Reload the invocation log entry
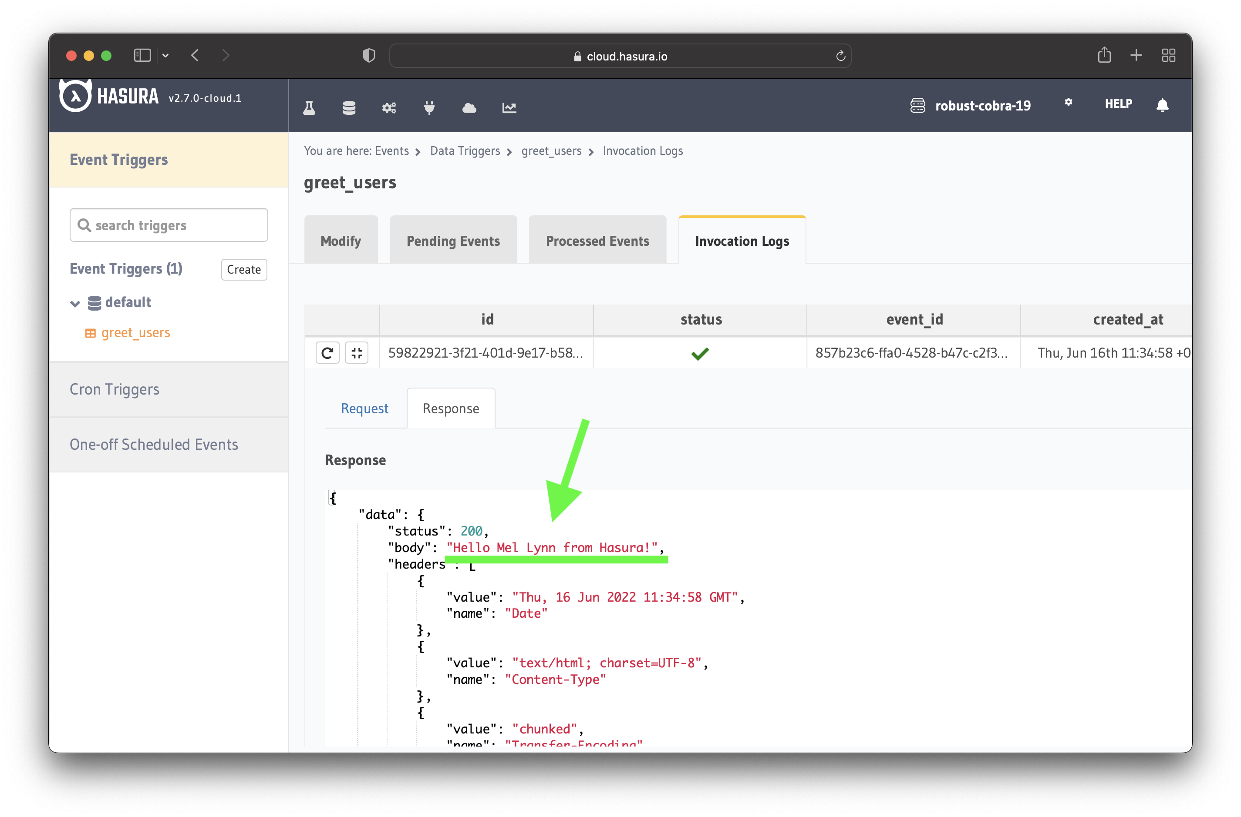Screen dimensions: 1241x817 click(x=327, y=352)
